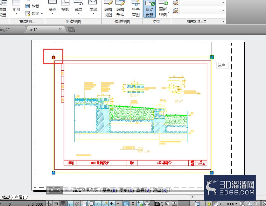This screenshot has width=266, height=206.
Task: Open Styles and Standards (样式和标准) dialog launcher
Action: point(223,22)
